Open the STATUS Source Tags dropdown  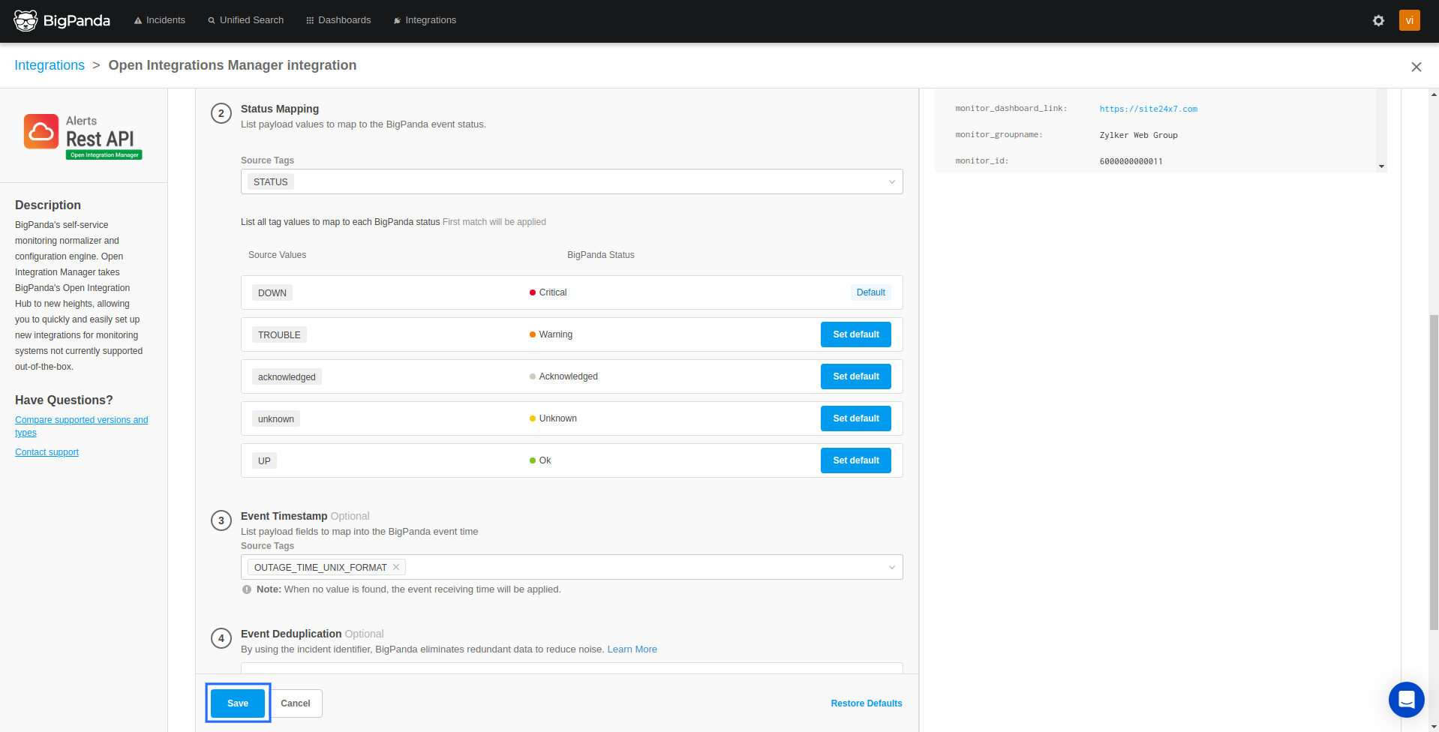click(x=891, y=181)
